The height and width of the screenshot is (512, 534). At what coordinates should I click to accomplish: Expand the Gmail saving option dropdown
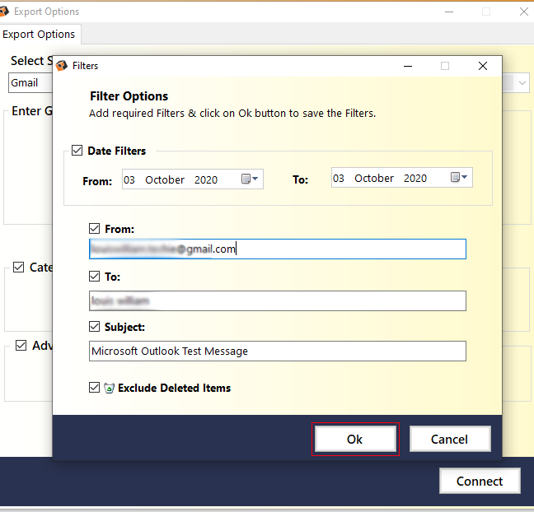coord(522,83)
